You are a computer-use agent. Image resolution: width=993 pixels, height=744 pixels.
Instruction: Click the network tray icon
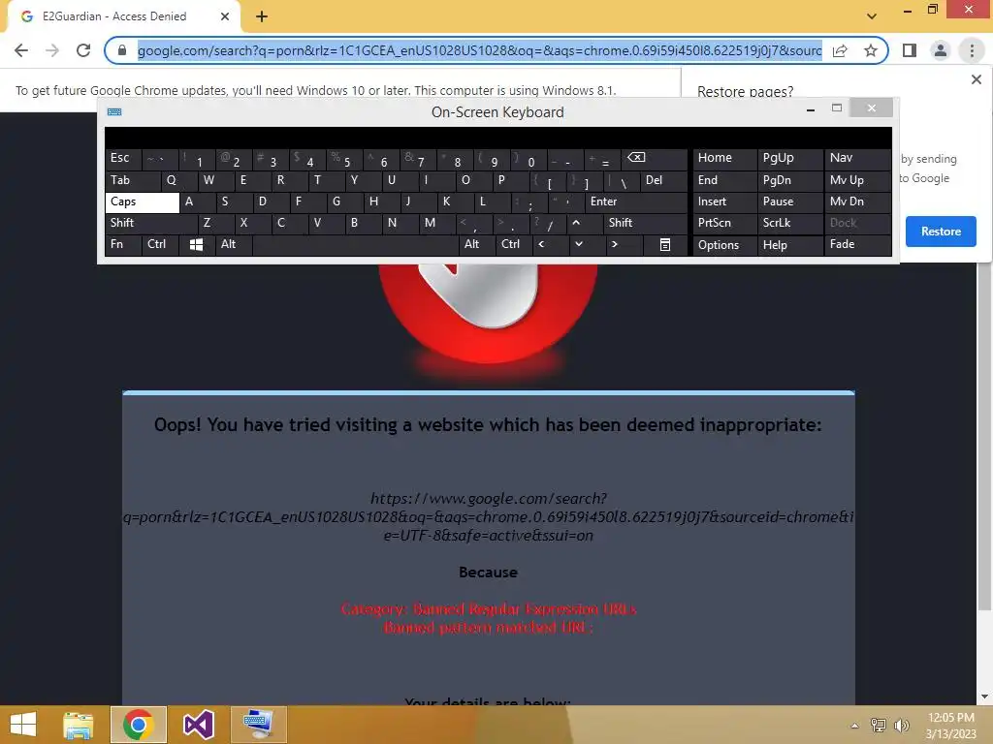point(879,726)
